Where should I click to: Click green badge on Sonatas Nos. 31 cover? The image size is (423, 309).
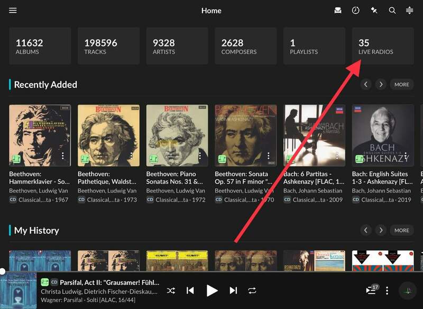154,159
